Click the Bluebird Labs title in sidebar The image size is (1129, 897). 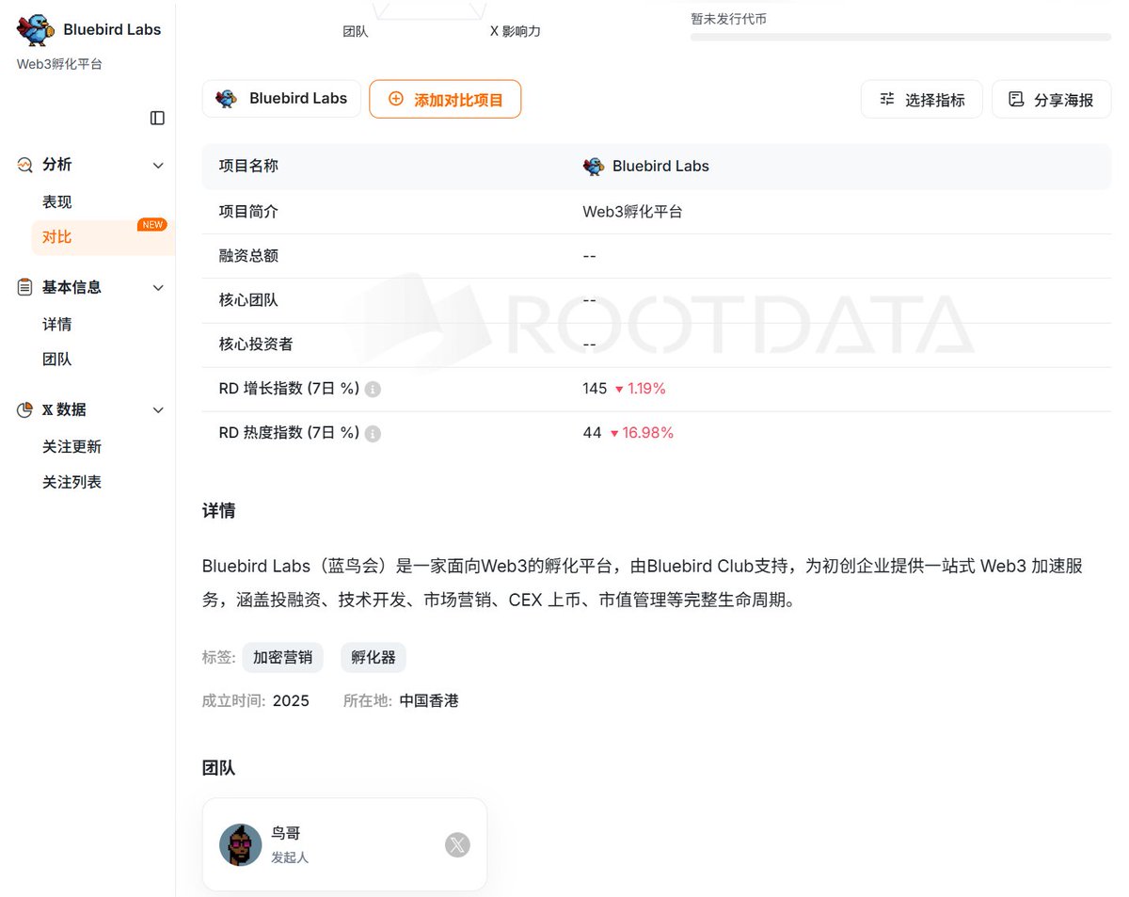click(112, 30)
